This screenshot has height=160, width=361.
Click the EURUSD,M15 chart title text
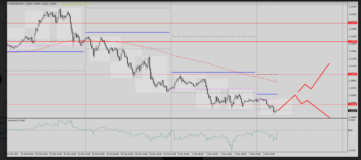coord(17,3)
